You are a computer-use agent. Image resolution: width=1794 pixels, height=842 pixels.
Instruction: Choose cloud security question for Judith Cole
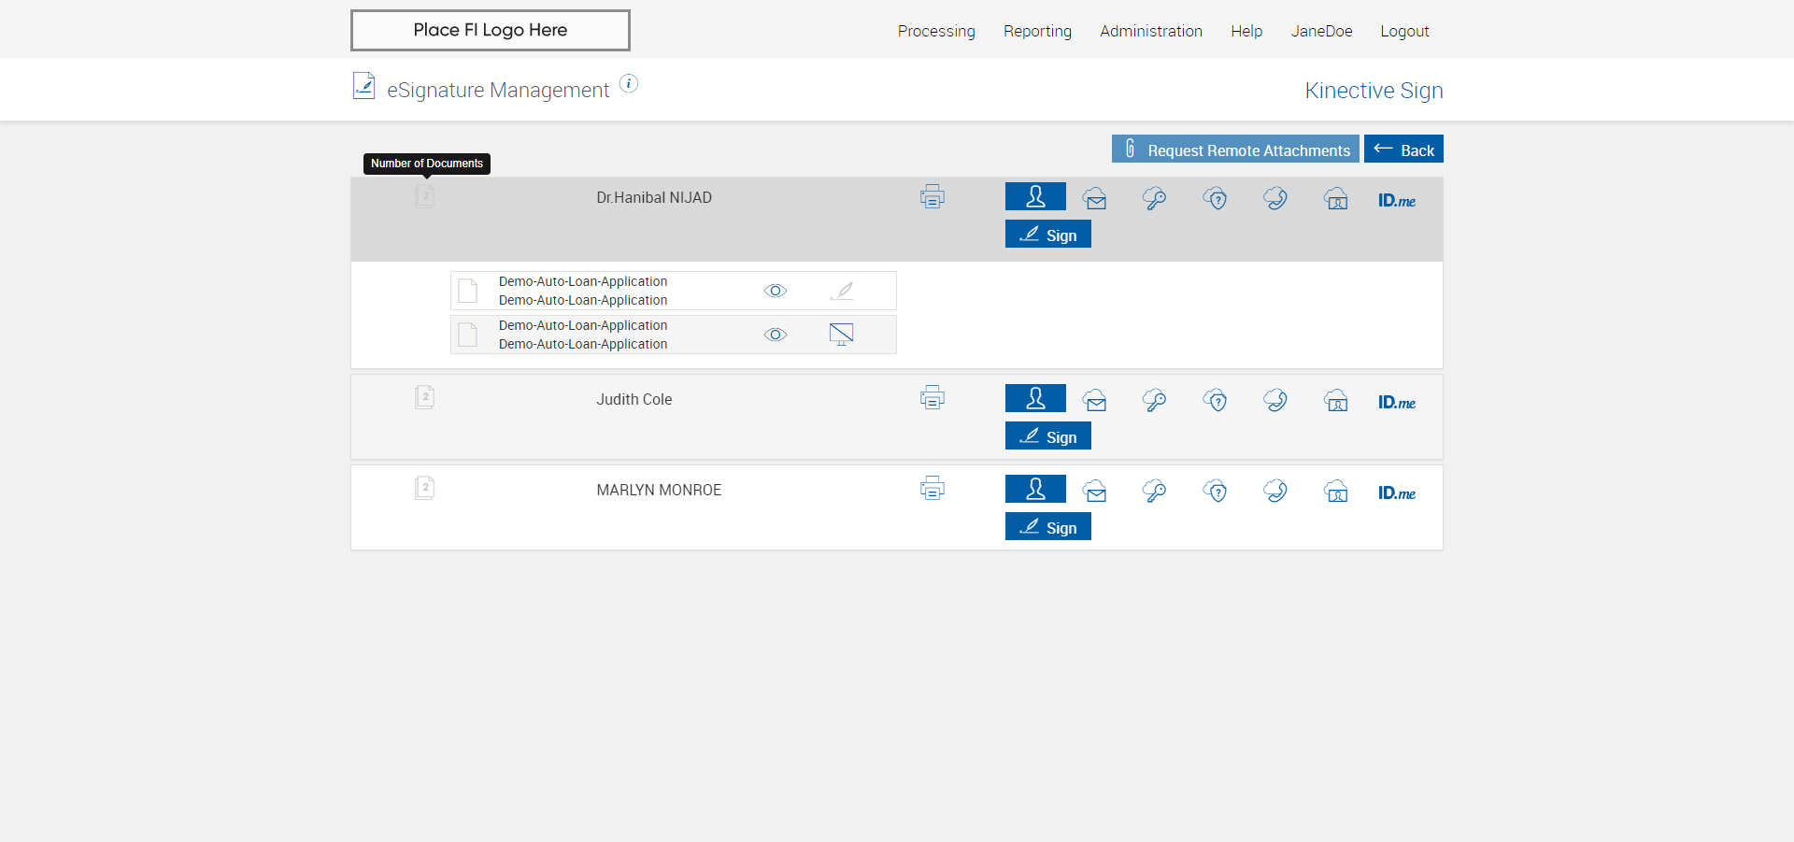tap(1216, 400)
